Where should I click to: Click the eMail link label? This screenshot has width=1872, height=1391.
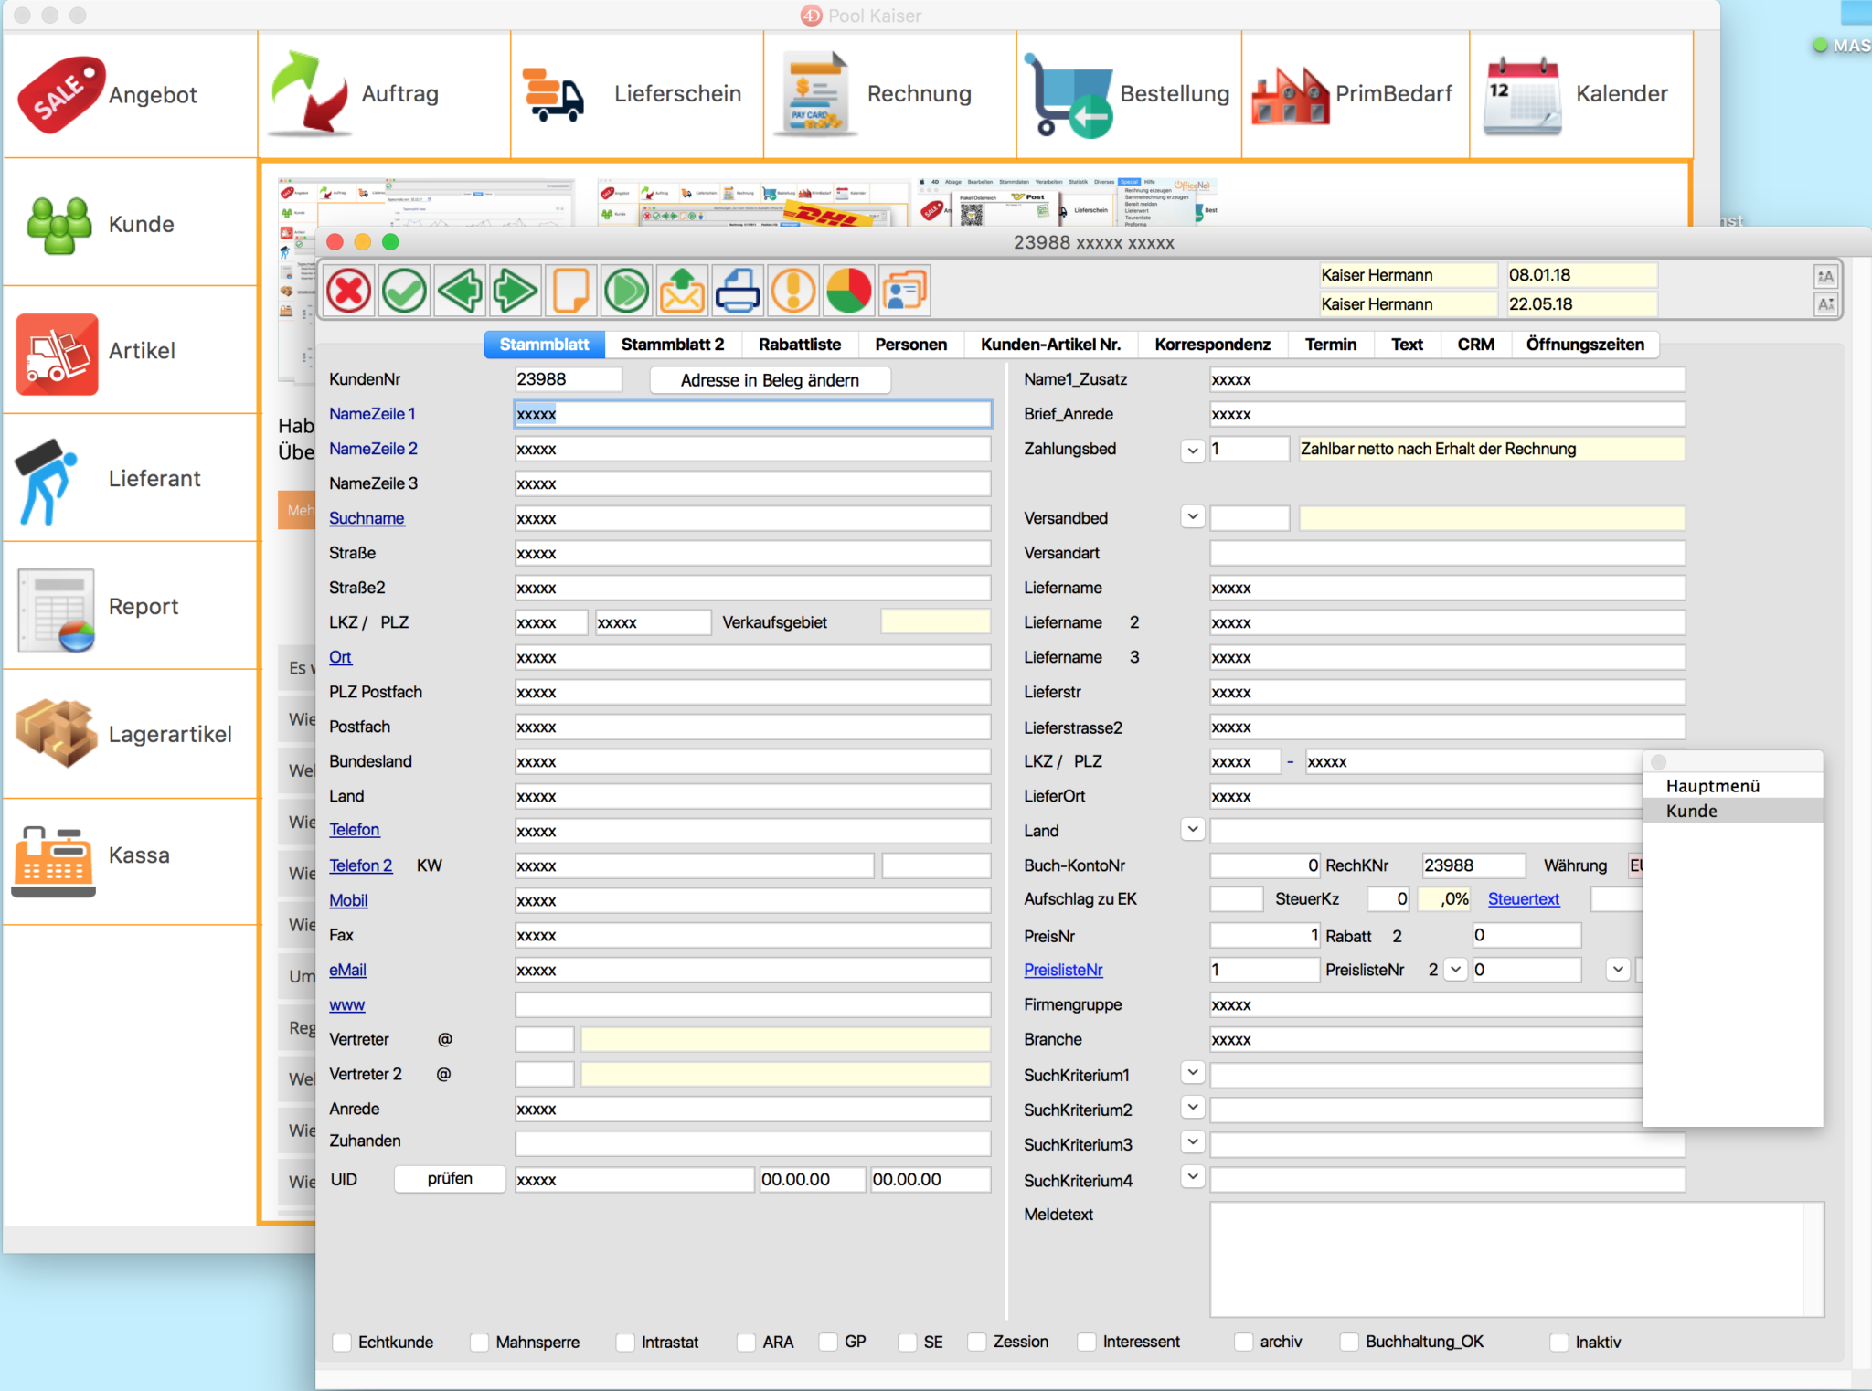pos(347,970)
